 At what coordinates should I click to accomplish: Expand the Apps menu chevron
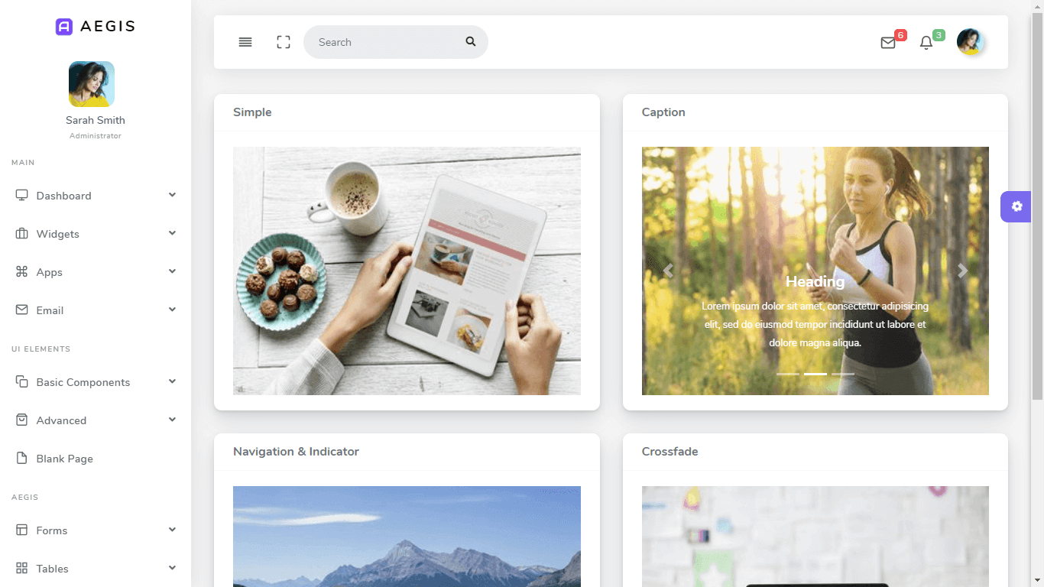point(172,271)
